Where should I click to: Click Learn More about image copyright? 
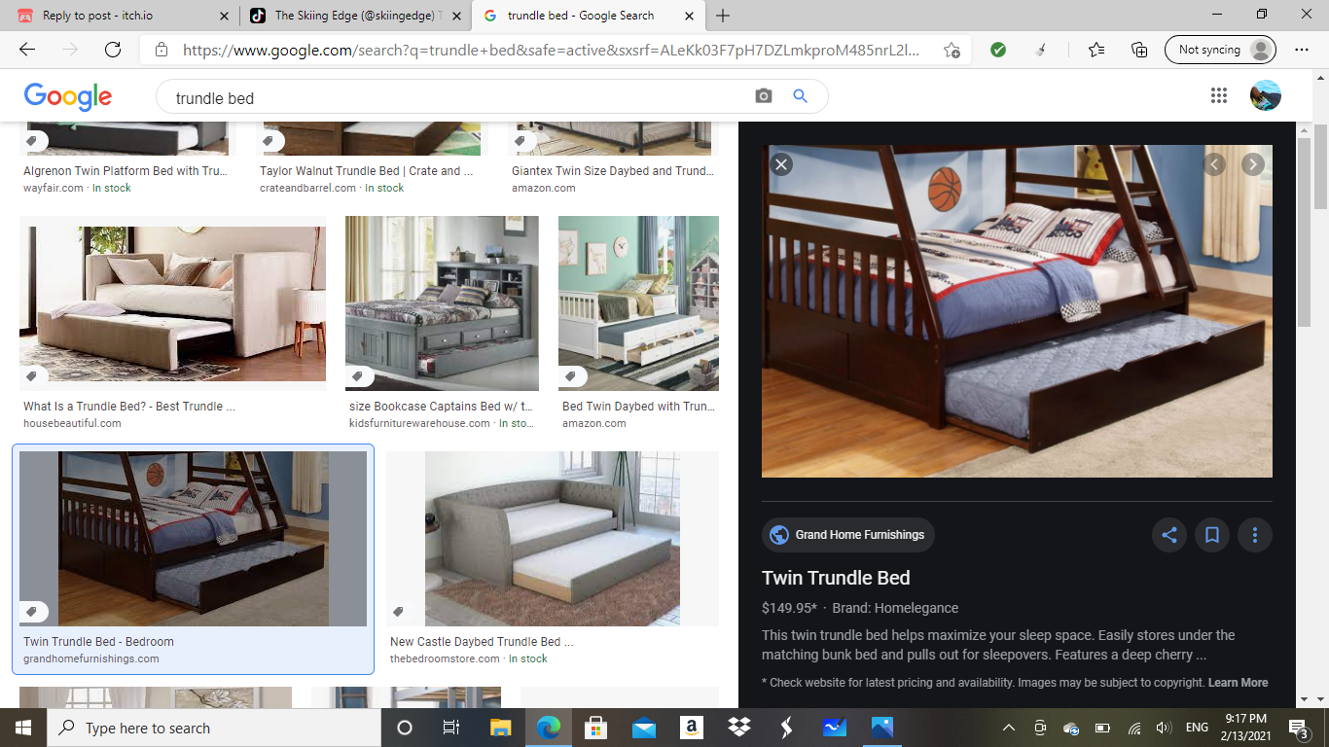pos(1238,683)
